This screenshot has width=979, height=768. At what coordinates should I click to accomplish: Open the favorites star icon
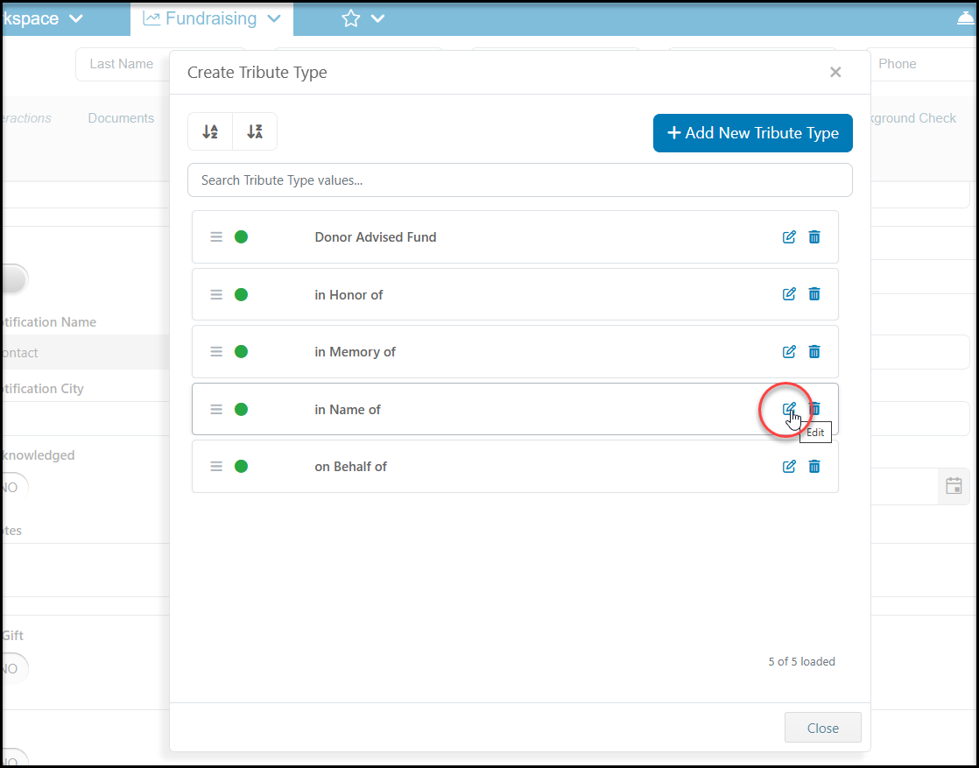351,18
